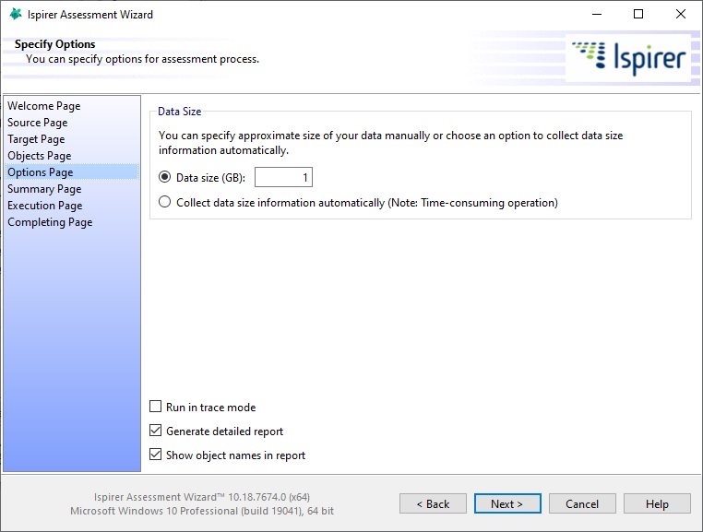
Task: Open Help for the wizard
Action: tap(657, 503)
